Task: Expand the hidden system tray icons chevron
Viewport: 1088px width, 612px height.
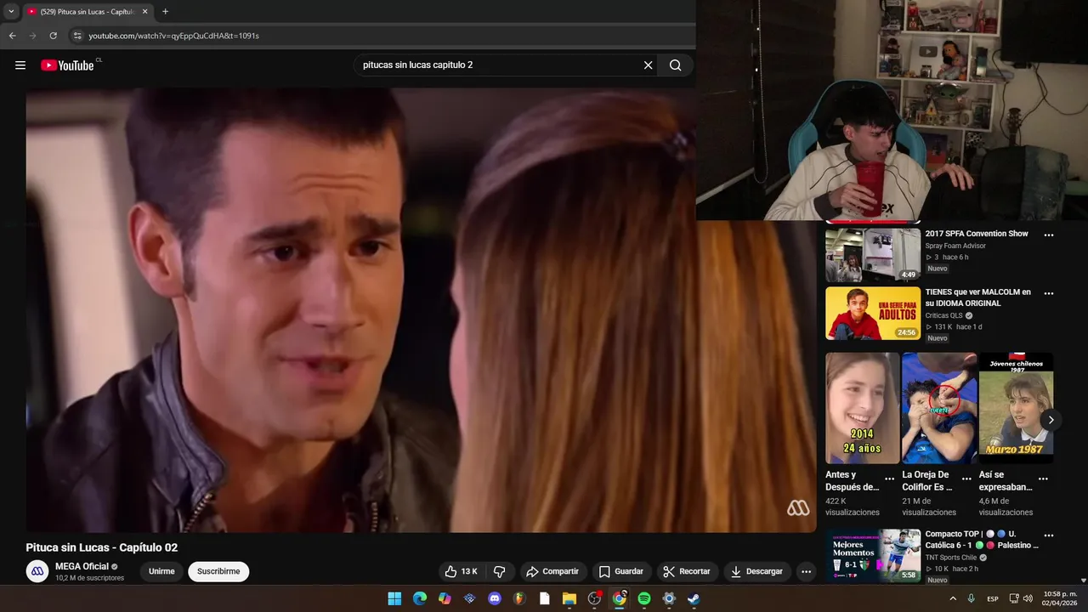Action: coord(952,598)
